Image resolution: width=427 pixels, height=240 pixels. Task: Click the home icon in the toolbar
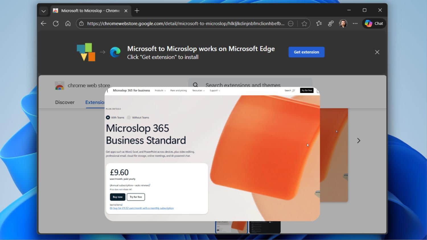tap(68, 23)
